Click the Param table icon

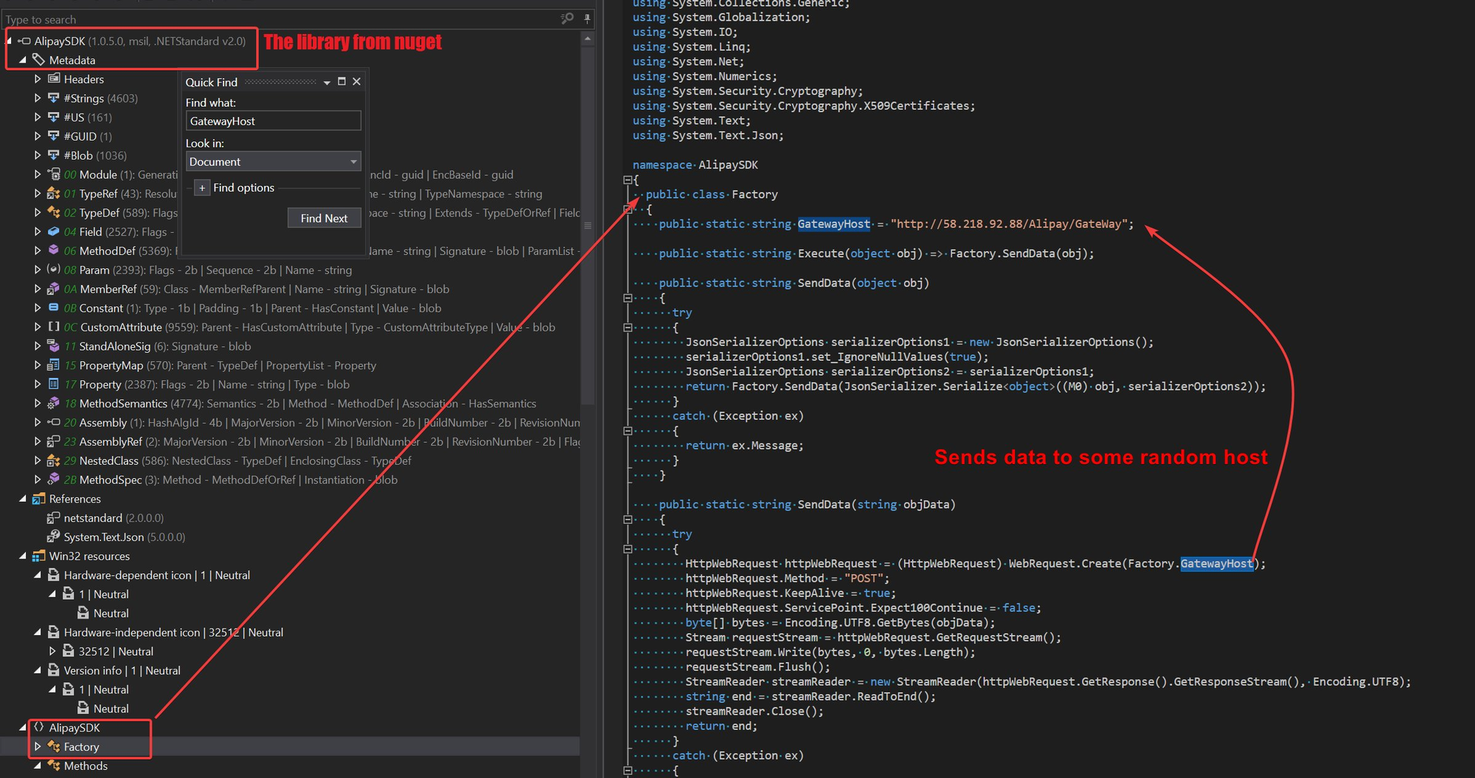[x=54, y=270]
